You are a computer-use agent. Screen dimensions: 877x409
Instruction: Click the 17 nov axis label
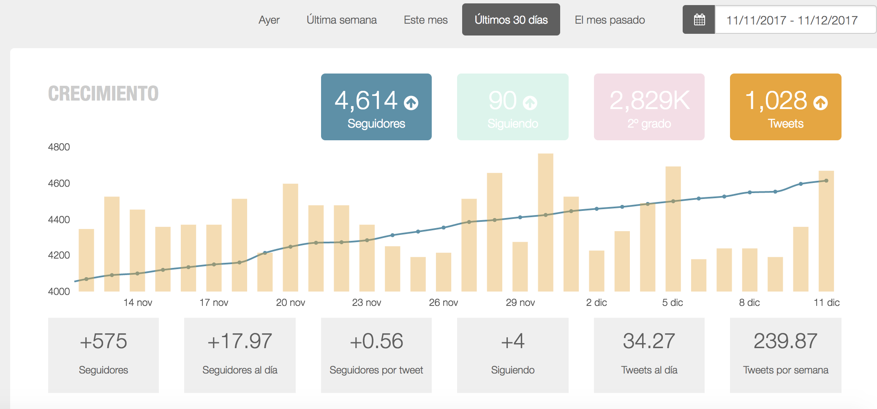tap(214, 303)
